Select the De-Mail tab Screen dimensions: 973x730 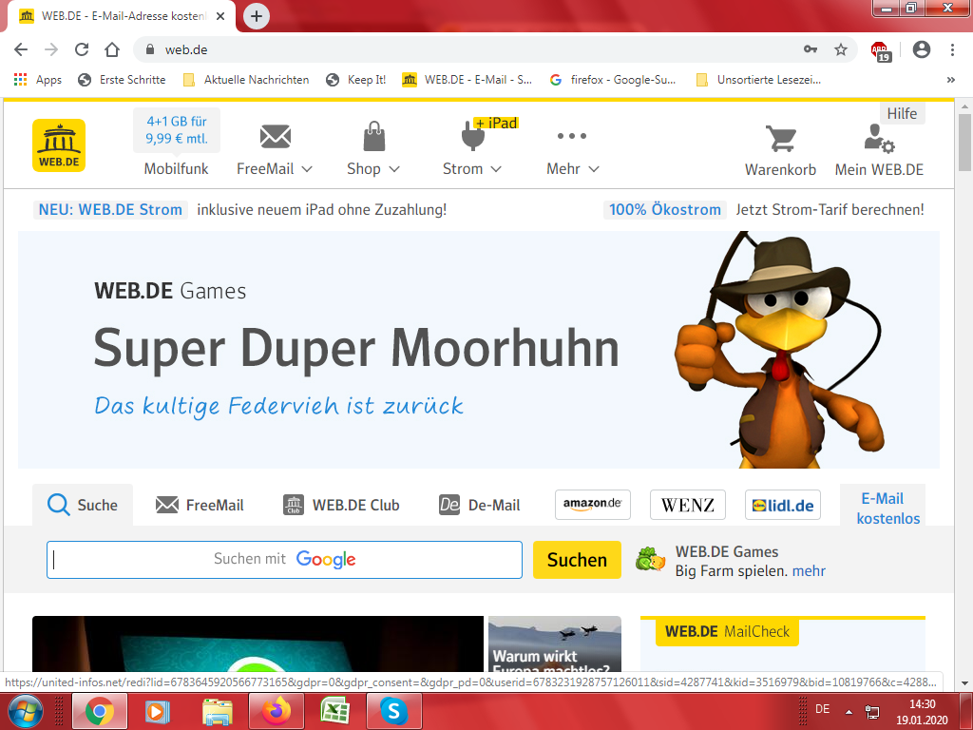pyautogui.click(x=479, y=505)
